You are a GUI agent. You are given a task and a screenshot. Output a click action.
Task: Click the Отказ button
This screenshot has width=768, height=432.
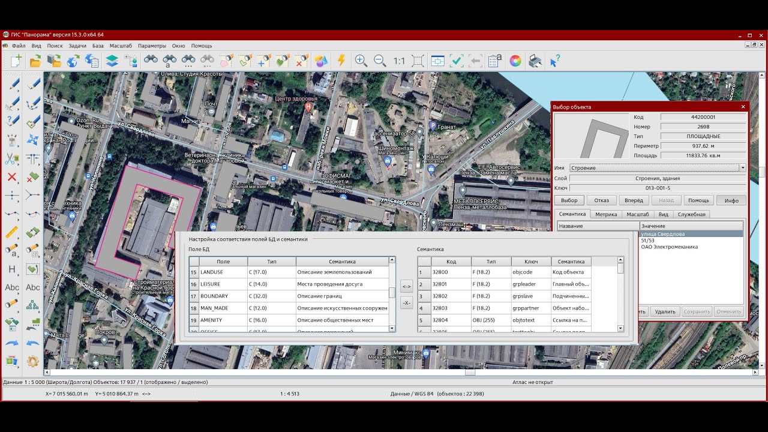coord(602,200)
